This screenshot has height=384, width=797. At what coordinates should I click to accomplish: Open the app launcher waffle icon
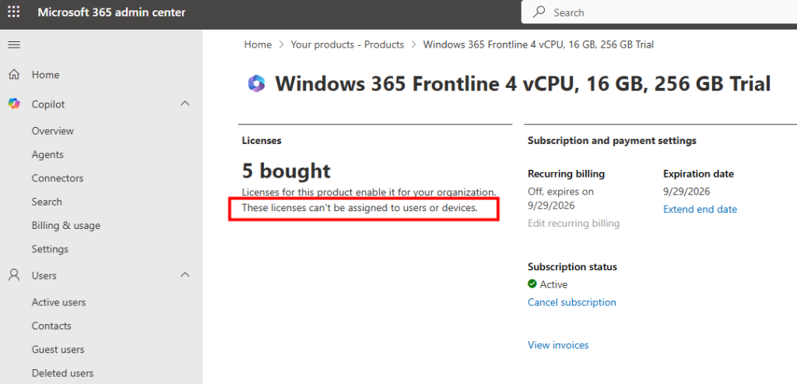[15, 12]
